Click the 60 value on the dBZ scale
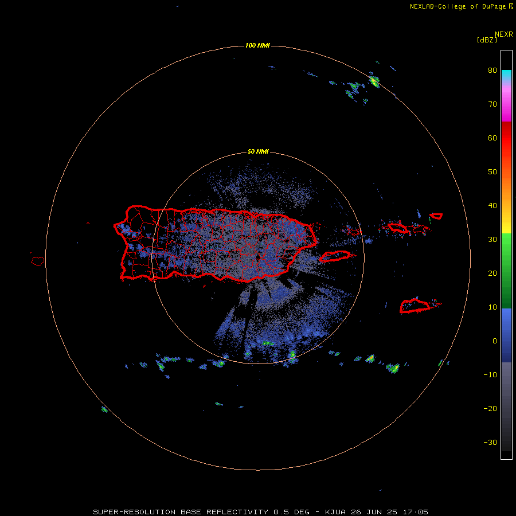Viewport: 516px width, 516px height. tap(492, 138)
